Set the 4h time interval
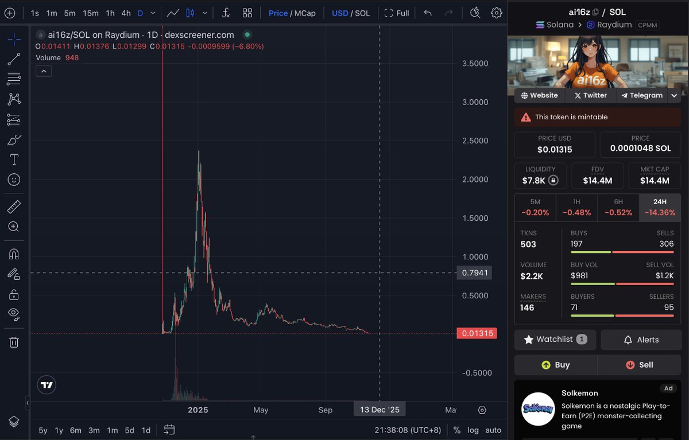 pos(126,13)
